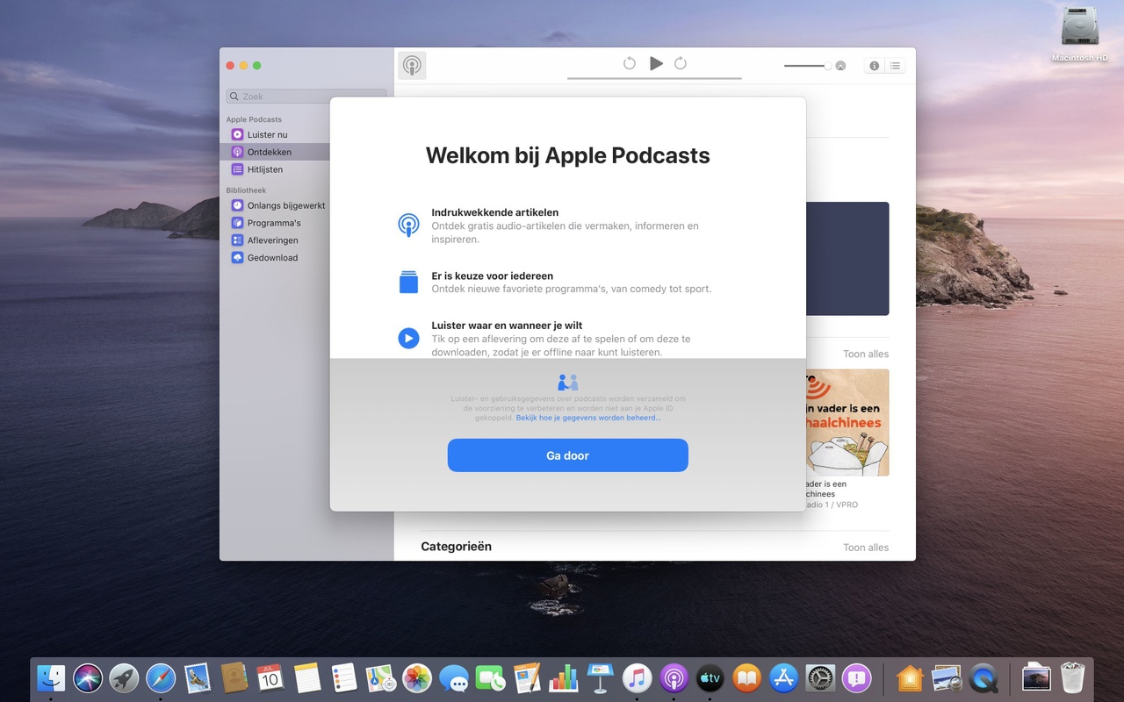Open the Trash in the Dock
The image size is (1124, 702).
[x=1073, y=677]
